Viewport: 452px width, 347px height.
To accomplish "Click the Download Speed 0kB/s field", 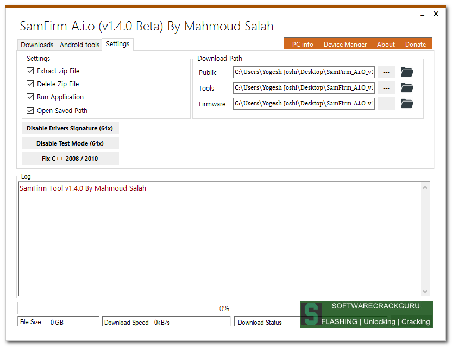I will click(166, 322).
